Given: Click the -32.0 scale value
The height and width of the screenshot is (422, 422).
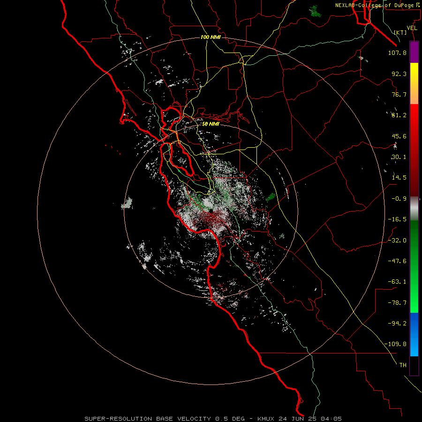Looking at the screenshot, I should tap(397, 241).
